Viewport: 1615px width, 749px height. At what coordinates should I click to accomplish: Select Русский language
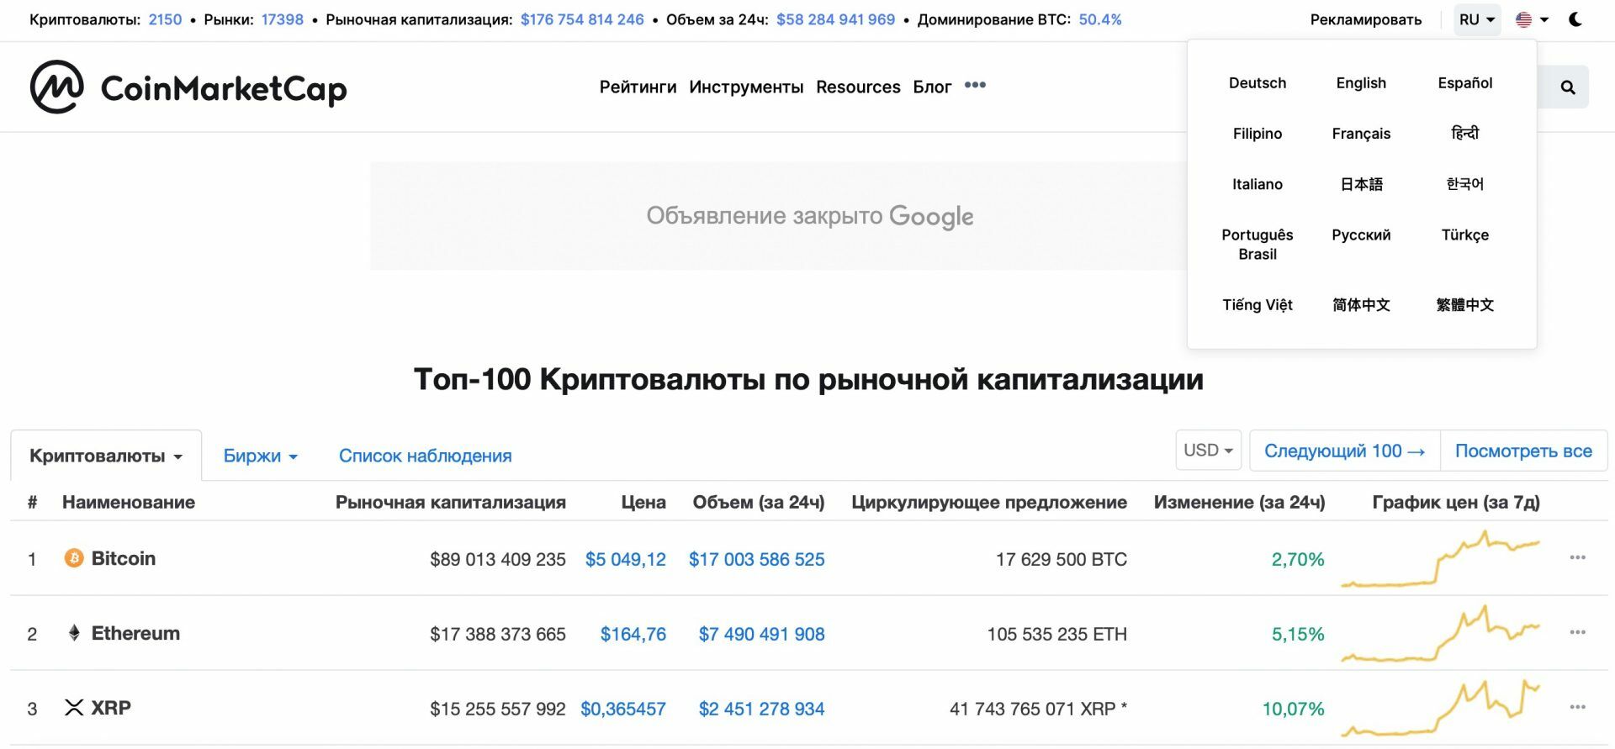pyautogui.click(x=1361, y=235)
